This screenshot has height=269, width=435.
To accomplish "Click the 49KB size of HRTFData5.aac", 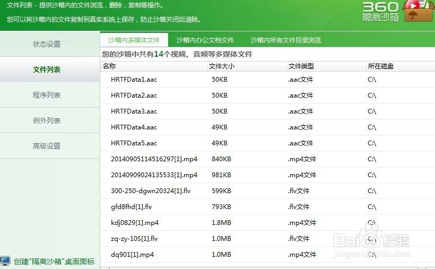I will [x=220, y=143].
